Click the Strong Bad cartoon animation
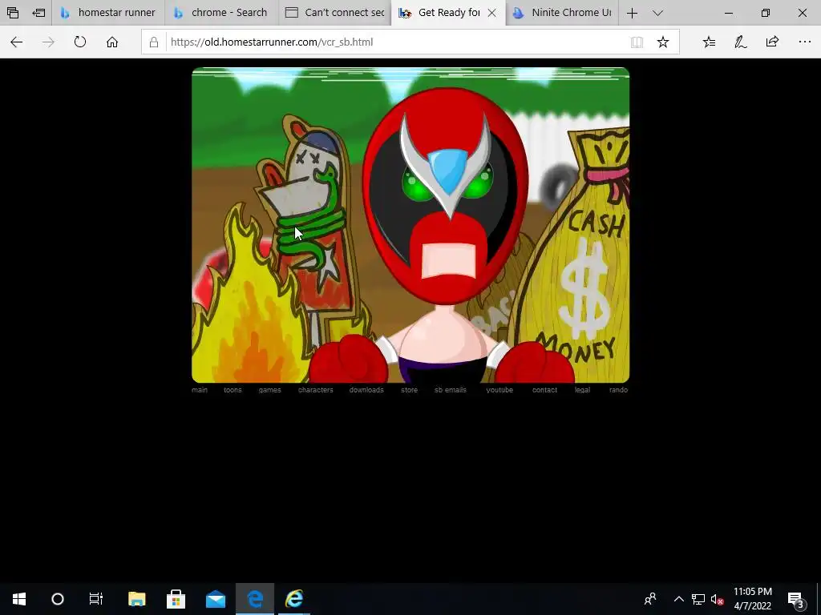821x615 pixels. click(x=410, y=225)
